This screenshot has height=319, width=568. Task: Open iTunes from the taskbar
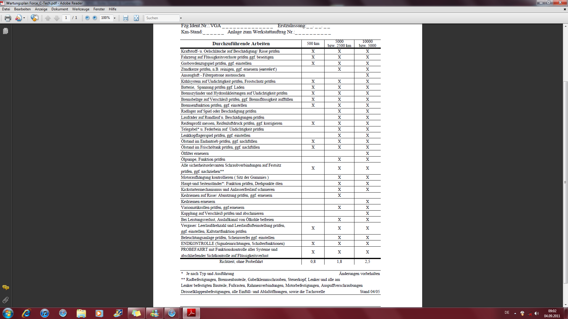(45, 313)
